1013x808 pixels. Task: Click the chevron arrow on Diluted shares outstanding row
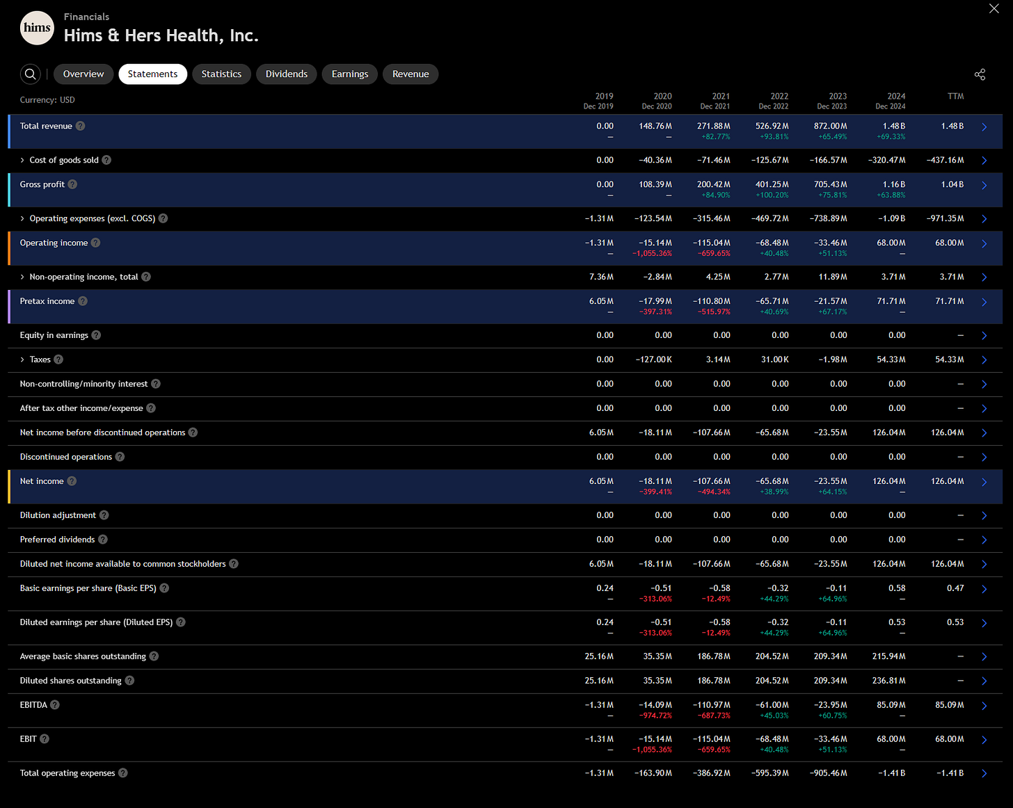(x=984, y=681)
